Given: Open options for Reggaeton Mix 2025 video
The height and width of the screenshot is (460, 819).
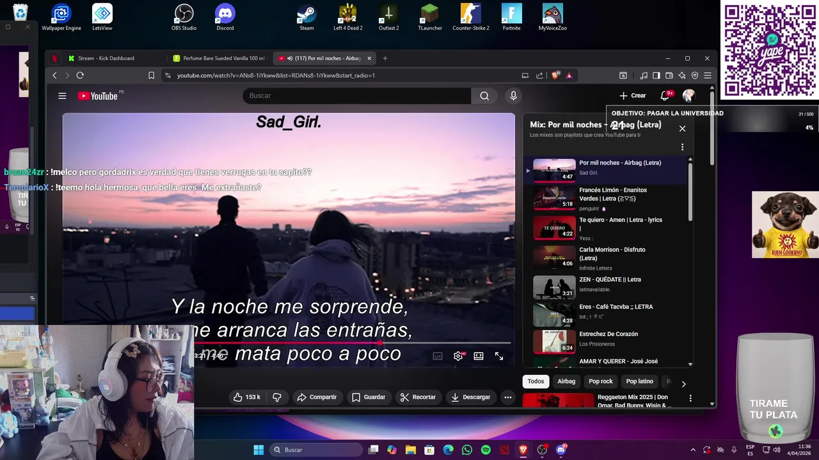Looking at the screenshot, I should (x=690, y=398).
